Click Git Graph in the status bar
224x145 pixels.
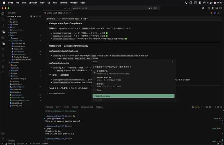tap(37, 144)
